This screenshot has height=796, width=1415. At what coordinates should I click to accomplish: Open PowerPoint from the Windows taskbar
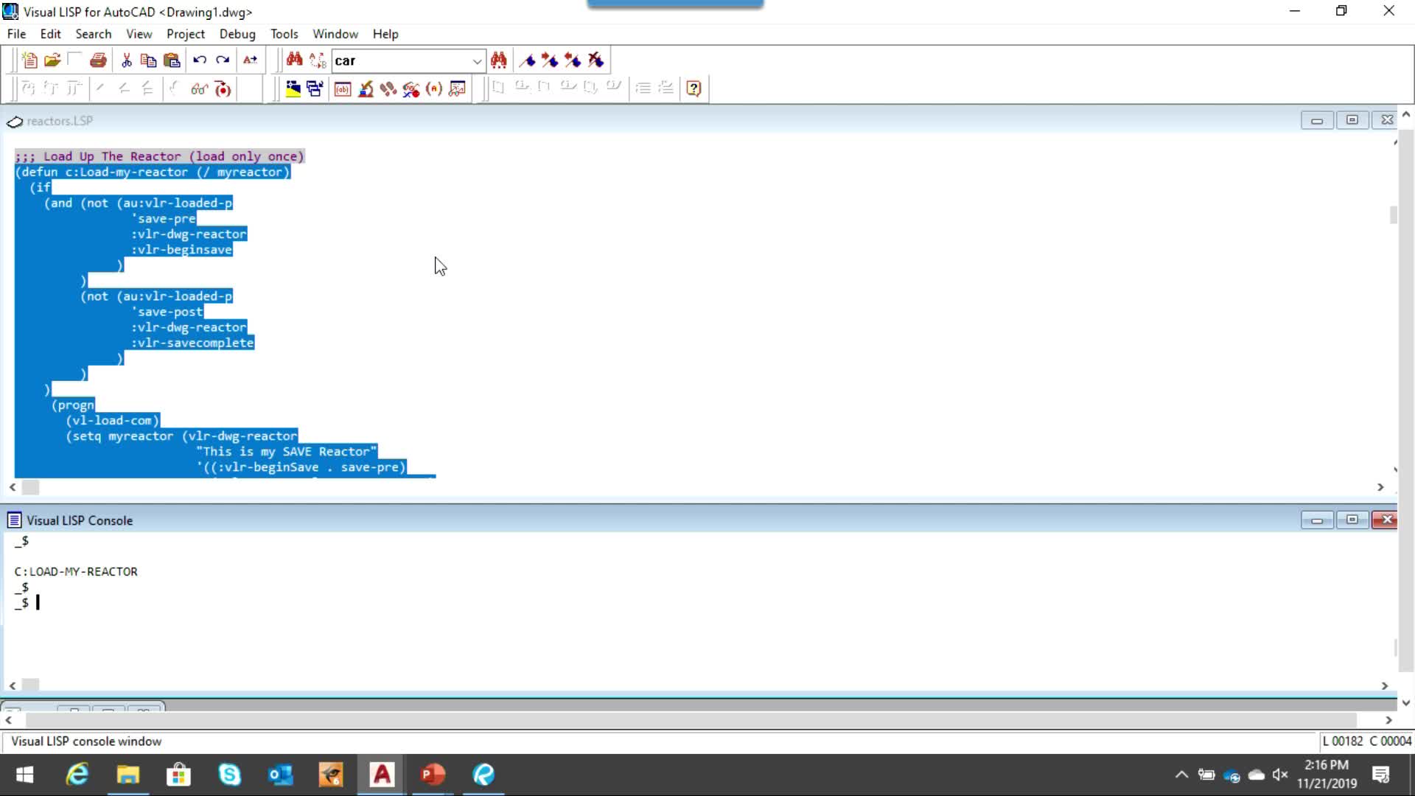point(433,775)
